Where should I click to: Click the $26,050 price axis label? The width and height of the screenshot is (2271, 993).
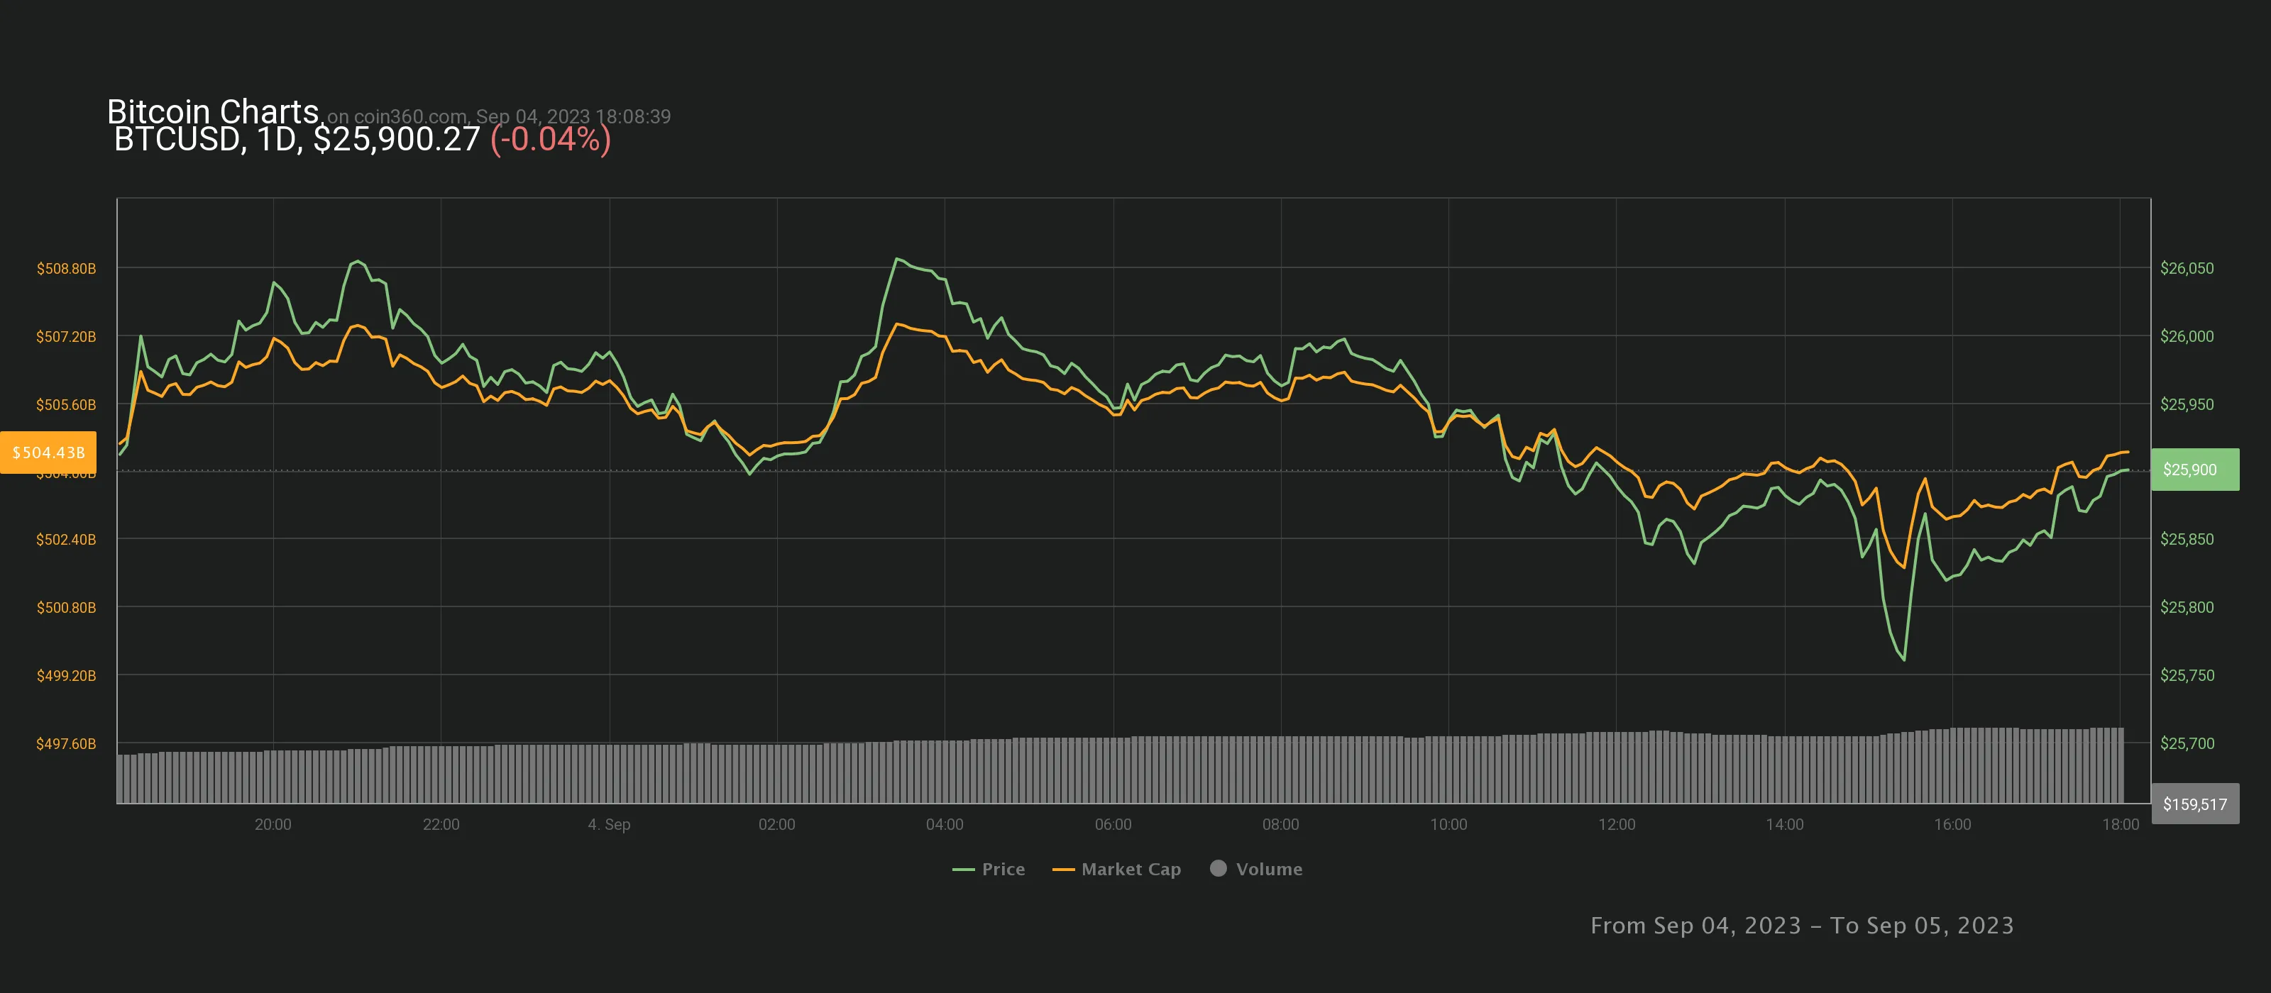2187,268
